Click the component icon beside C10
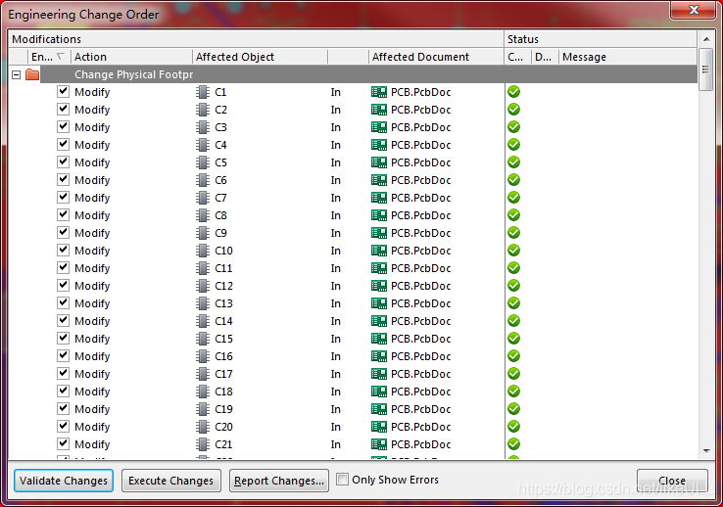This screenshot has height=507, width=723. 203,251
